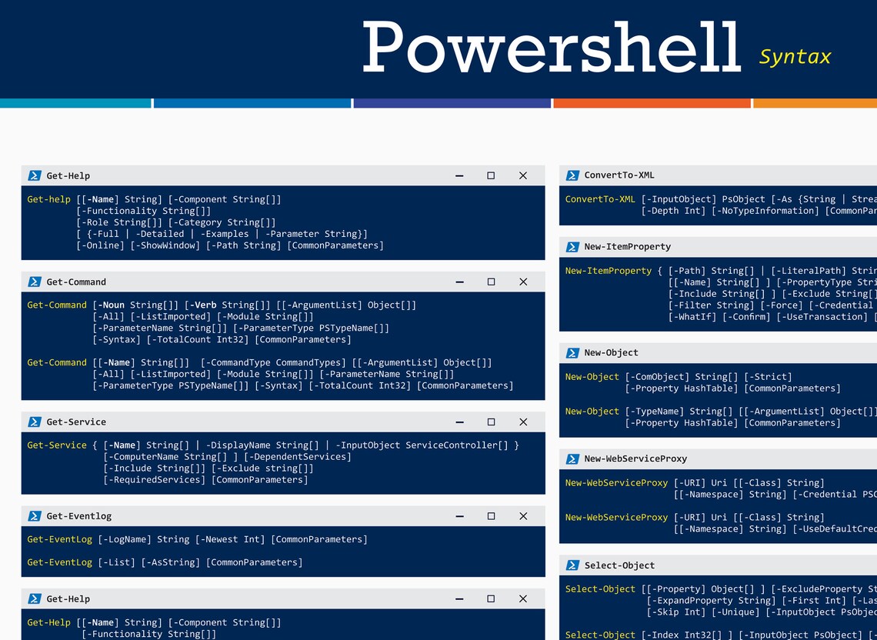The width and height of the screenshot is (877, 640).
Task: Select the Powershell title text
Action: coord(551,48)
